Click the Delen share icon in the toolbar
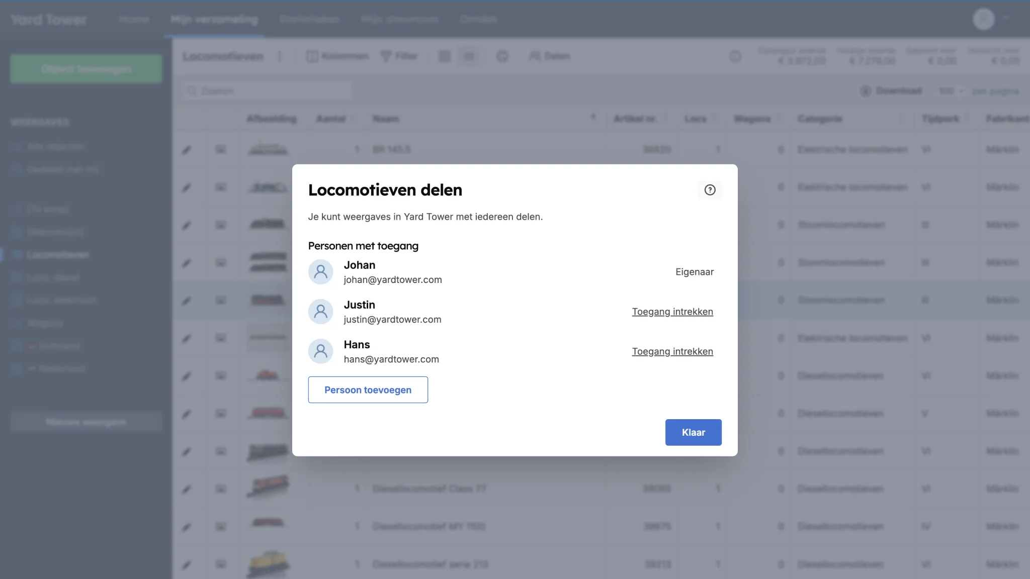The width and height of the screenshot is (1030, 579). 535,56
